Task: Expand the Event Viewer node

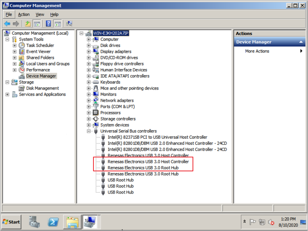Action: 15,52
